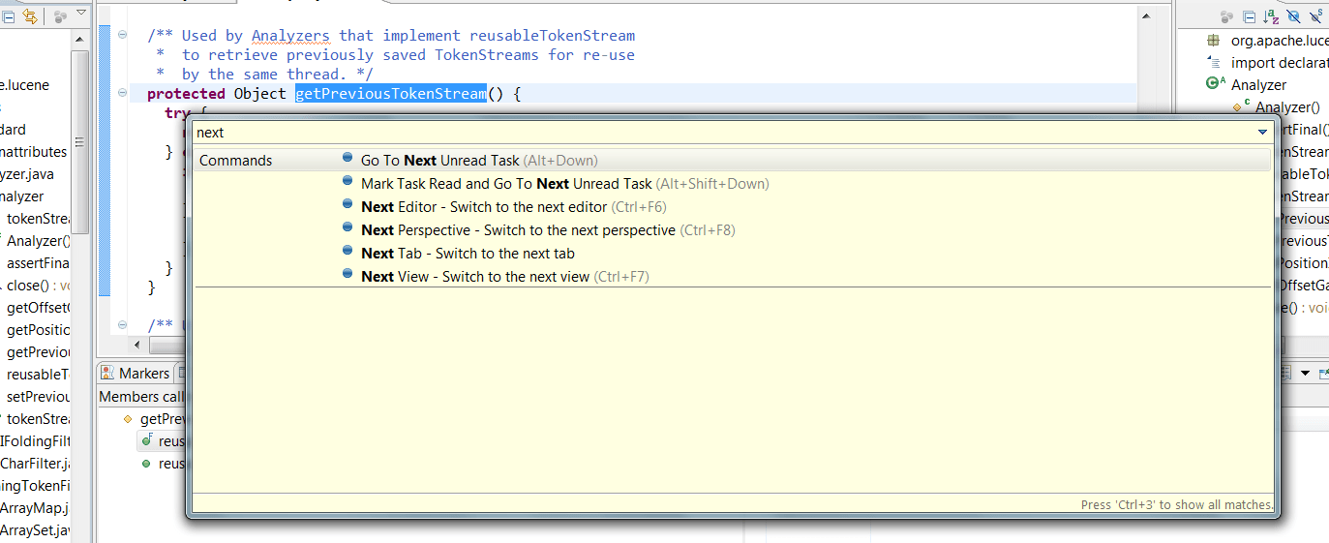Select 'getPrevio' member in Package Explorer

(38, 352)
